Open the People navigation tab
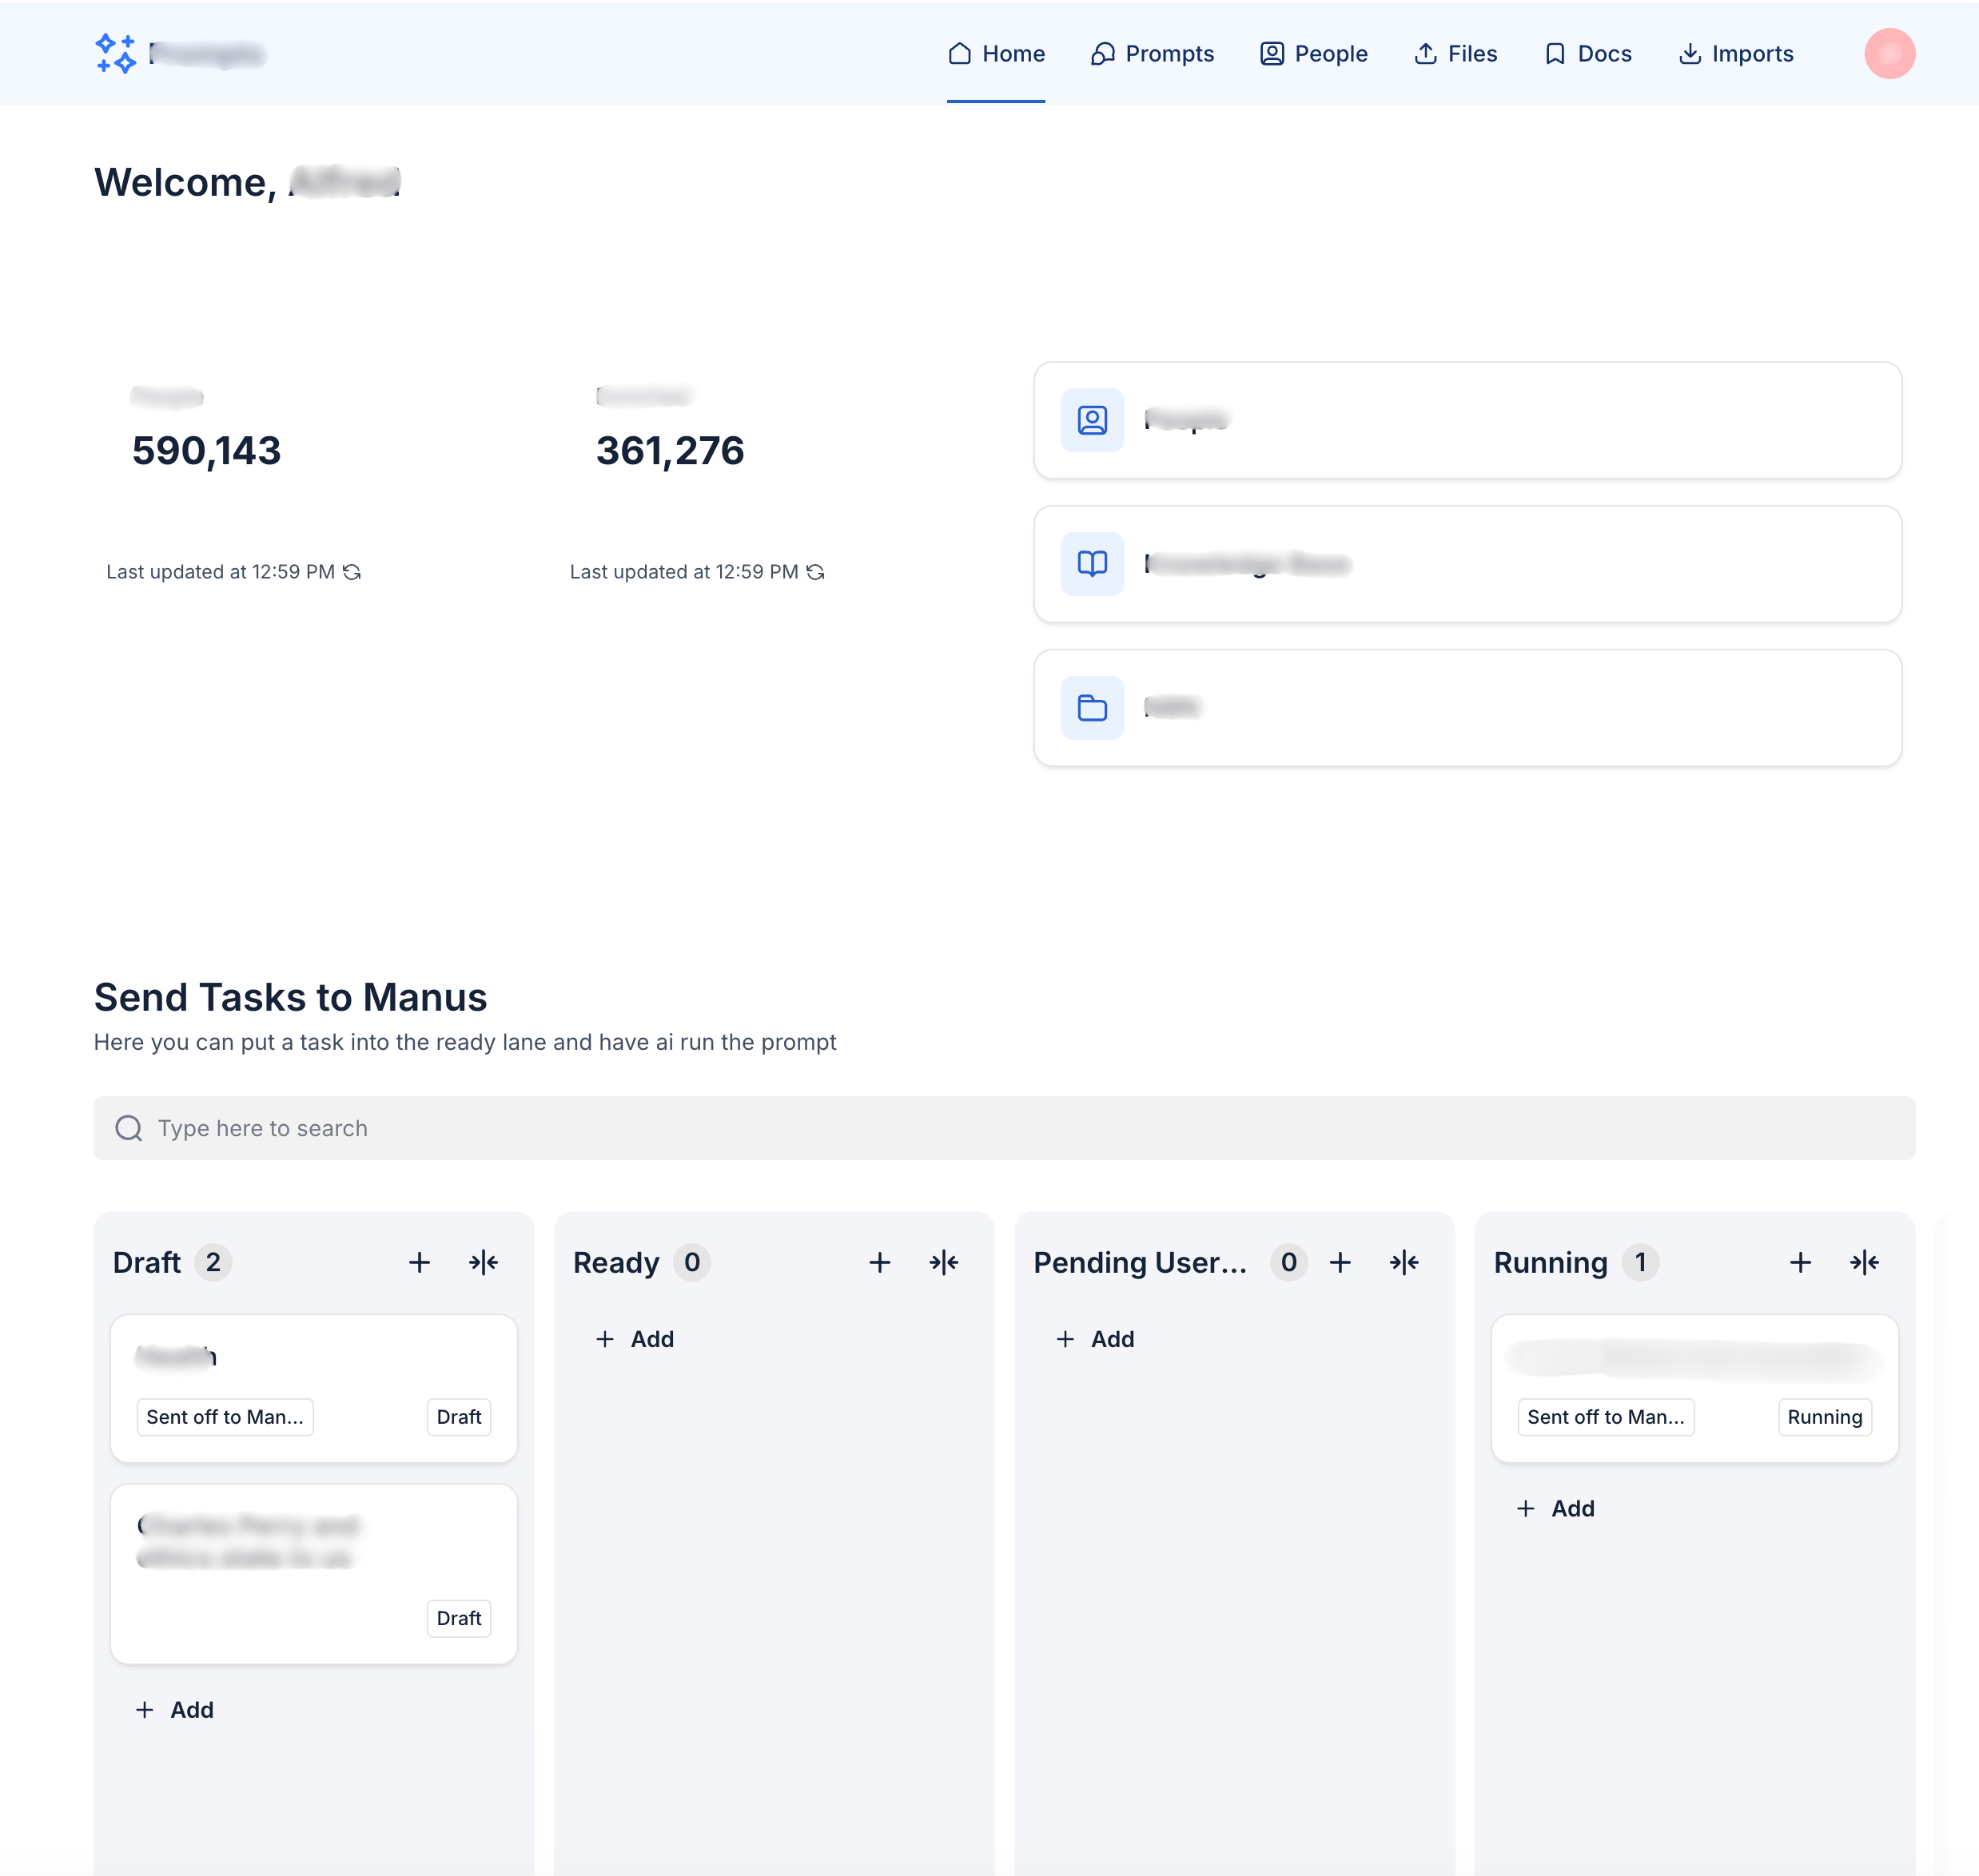1979x1876 pixels. coord(1312,53)
